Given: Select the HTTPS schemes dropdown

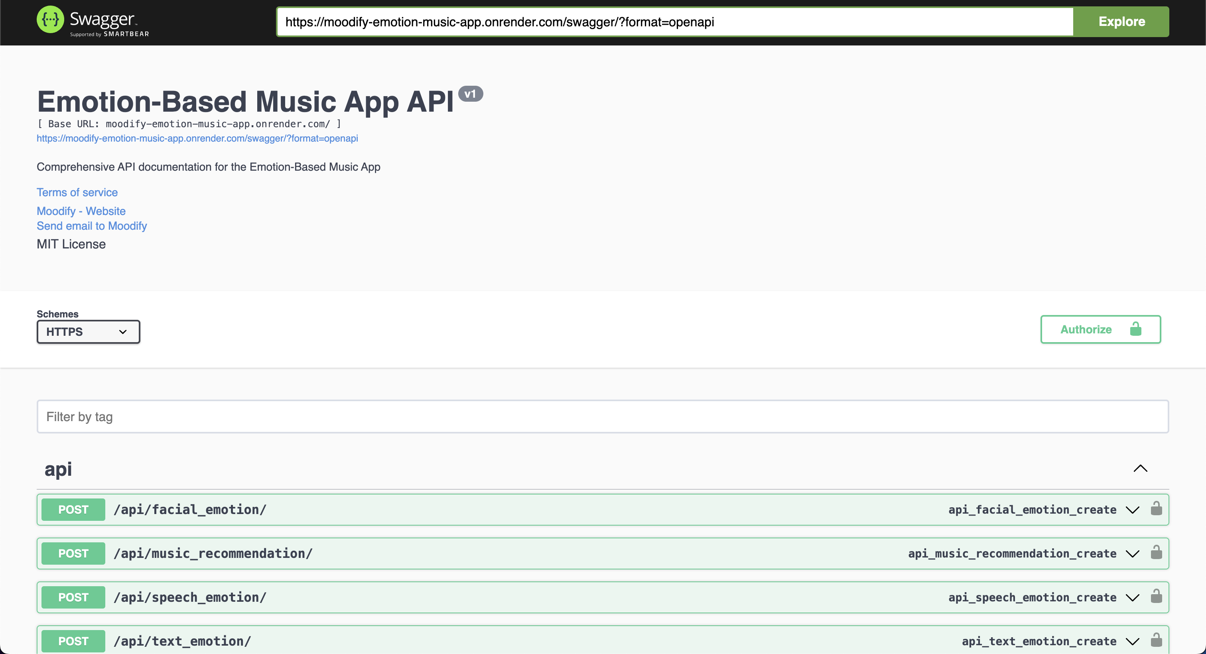Looking at the screenshot, I should 89,332.
